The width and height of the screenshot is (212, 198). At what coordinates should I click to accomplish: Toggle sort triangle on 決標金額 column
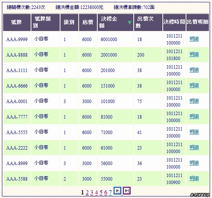click(x=129, y=22)
